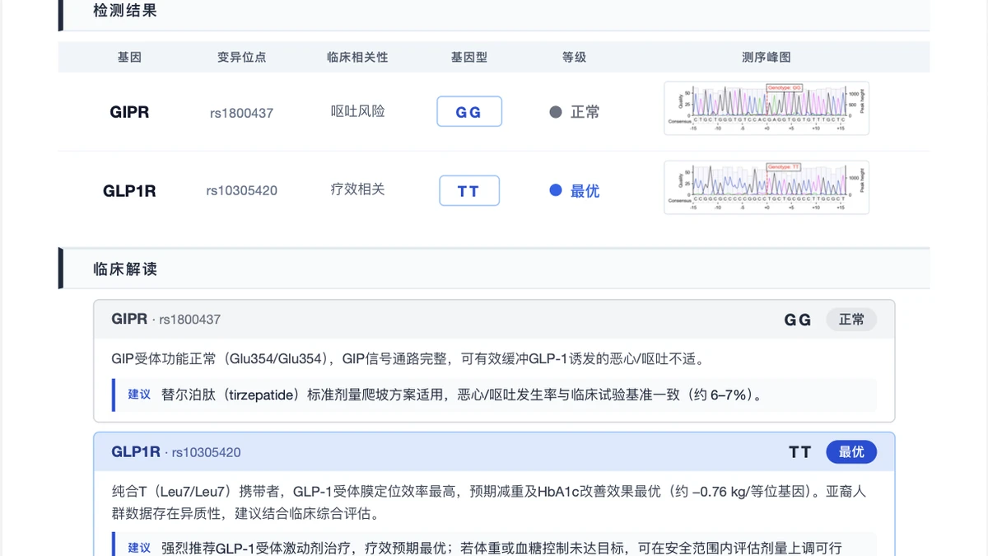Click the 检测结果 section heading
The width and height of the screenshot is (988, 556).
coord(125,11)
